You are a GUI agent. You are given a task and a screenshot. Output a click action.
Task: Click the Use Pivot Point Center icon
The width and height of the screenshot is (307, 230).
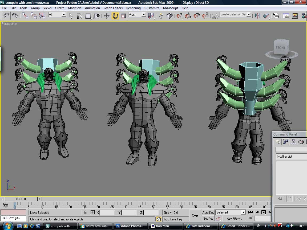151,15
